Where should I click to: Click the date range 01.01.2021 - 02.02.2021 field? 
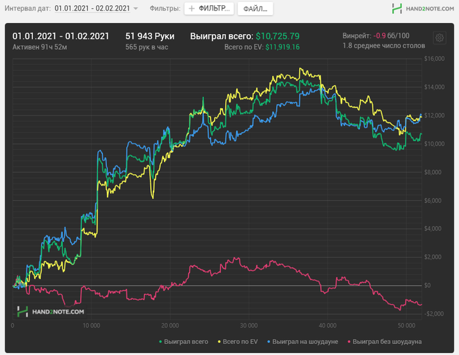(x=92, y=9)
